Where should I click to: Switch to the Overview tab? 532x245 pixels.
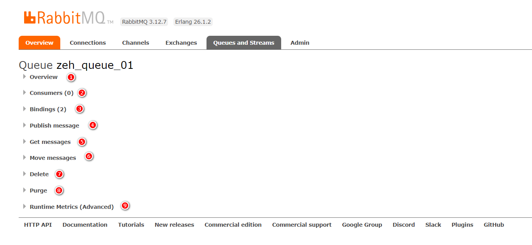[x=39, y=43]
